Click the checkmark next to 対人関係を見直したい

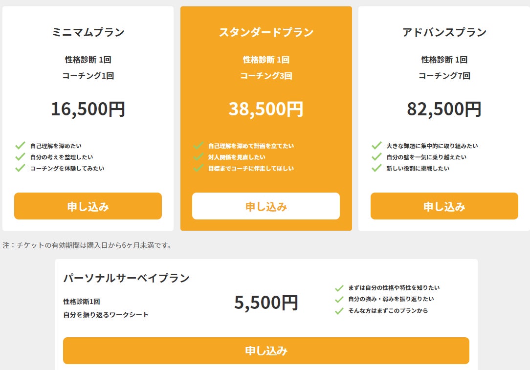point(198,157)
